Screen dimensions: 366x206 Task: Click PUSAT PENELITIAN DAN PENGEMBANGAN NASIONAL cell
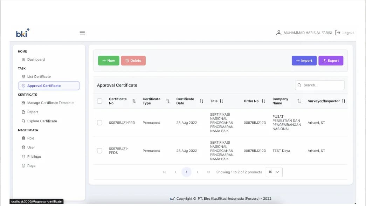coord(286,123)
